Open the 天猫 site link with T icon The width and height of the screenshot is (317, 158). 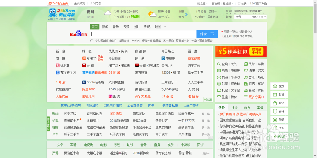click(x=88, y=66)
